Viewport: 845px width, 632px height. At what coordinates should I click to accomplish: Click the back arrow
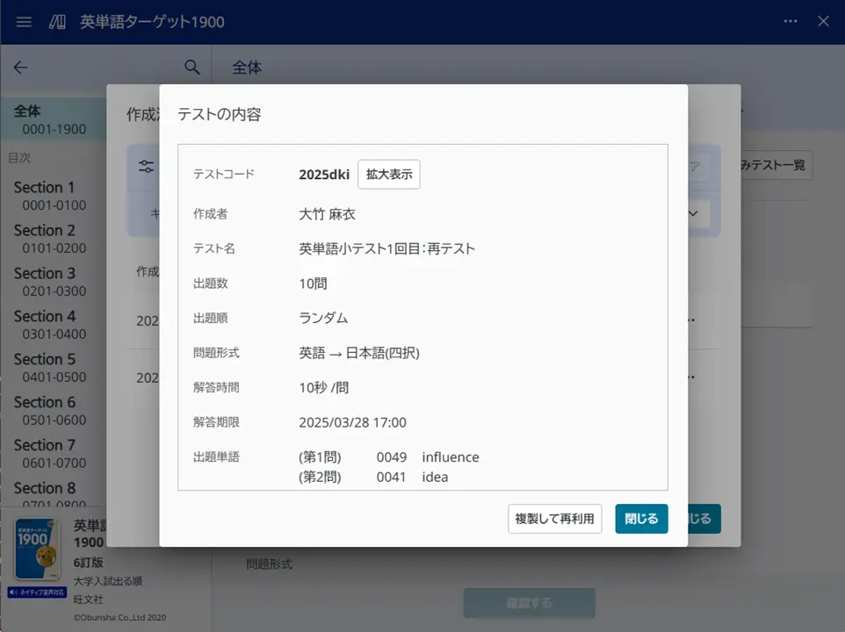pos(20,68)
